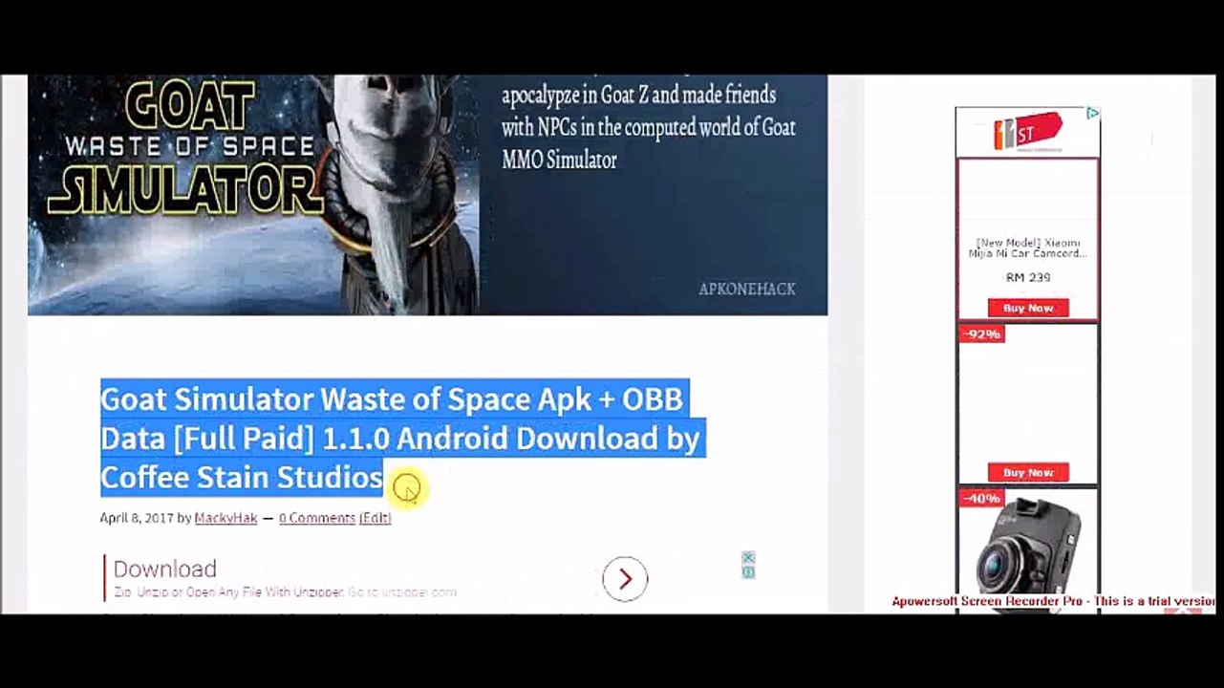Click the -92% discount badge
The width and height of the screenshot is (1224, 688).
(981, 334)
